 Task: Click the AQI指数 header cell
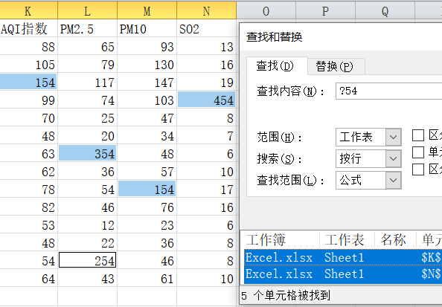[28, 29]
